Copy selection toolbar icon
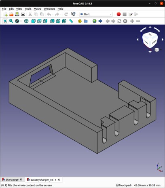The image size is (165, 188). pos(36,14)
